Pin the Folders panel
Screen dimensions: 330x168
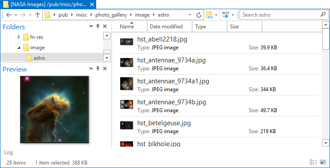98,26
